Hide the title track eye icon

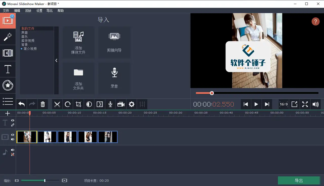click(13, 121)
